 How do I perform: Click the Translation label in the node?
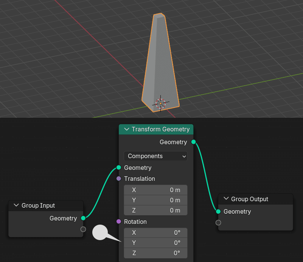click(x=140, y=179)
